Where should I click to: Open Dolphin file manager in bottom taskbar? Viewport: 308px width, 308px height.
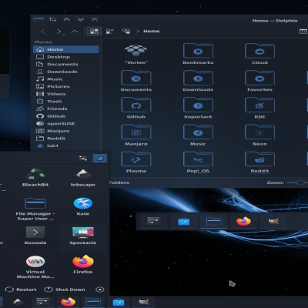[93, 302]
